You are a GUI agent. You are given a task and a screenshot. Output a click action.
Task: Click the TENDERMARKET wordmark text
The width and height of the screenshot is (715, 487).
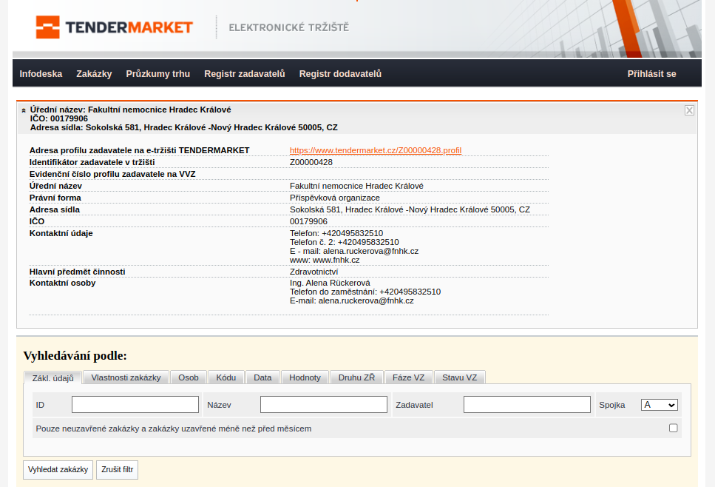coord(129,27)
